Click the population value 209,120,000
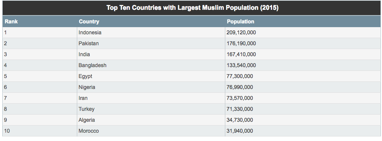 241,32
